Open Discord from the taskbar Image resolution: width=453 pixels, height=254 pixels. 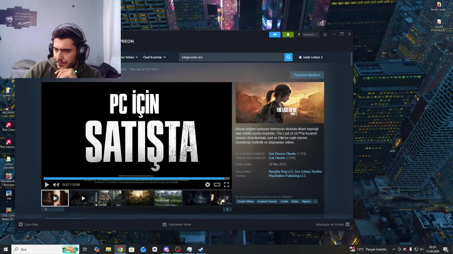(x=166, y=249)
